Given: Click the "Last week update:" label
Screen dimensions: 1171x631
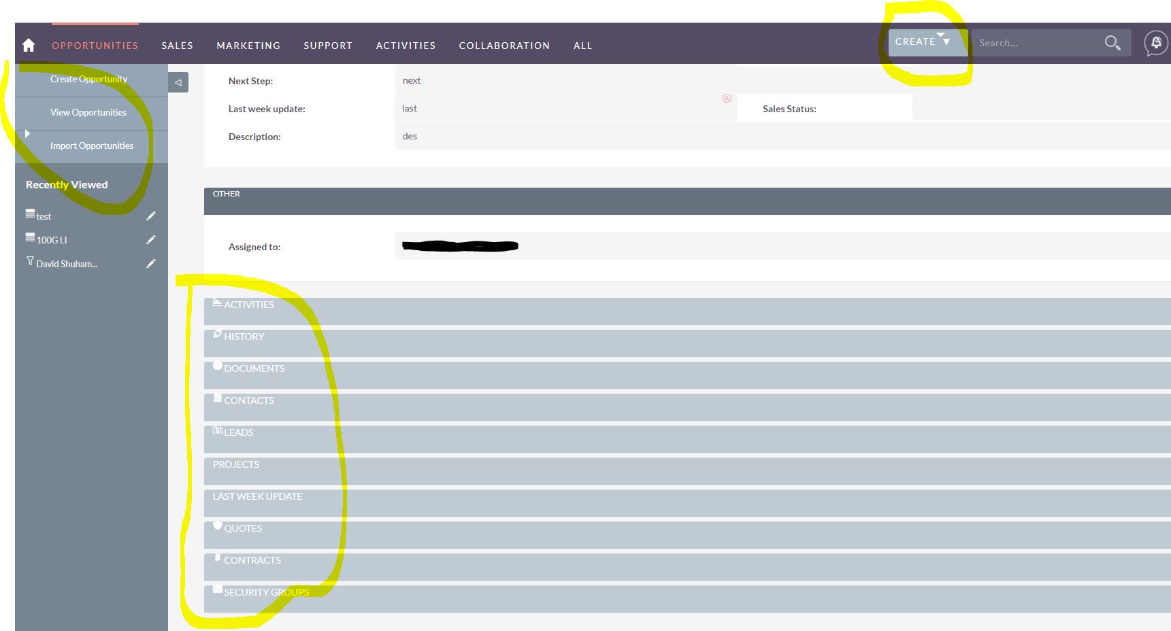Looking at the screenshot, I should (x=267, y=109).
